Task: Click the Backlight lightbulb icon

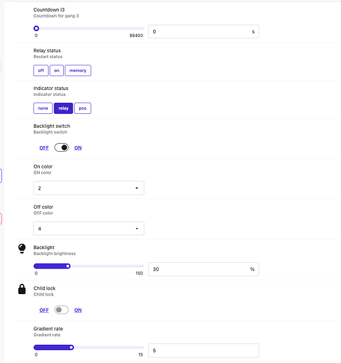Action: coord(22,248)
